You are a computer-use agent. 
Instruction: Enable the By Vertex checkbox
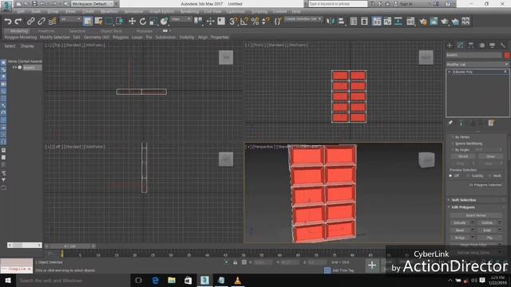[453, 137]
